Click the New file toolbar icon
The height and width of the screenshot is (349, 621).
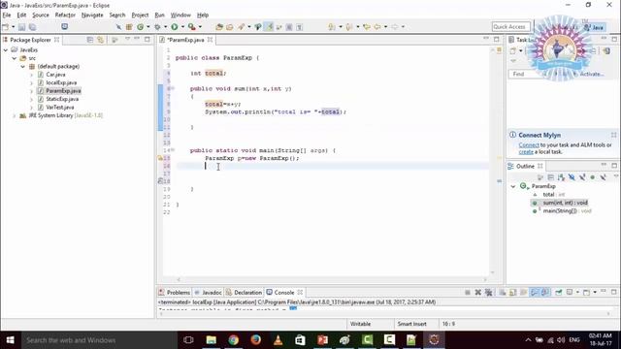pos(6,27)
